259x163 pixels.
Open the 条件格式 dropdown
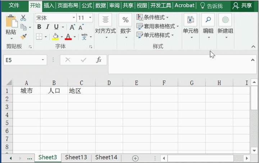(x=153, y=17)
